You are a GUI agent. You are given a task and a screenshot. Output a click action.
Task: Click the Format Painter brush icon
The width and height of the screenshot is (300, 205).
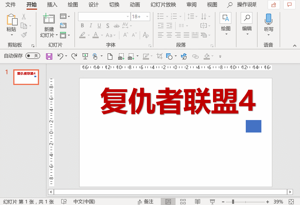pos(24,35)
